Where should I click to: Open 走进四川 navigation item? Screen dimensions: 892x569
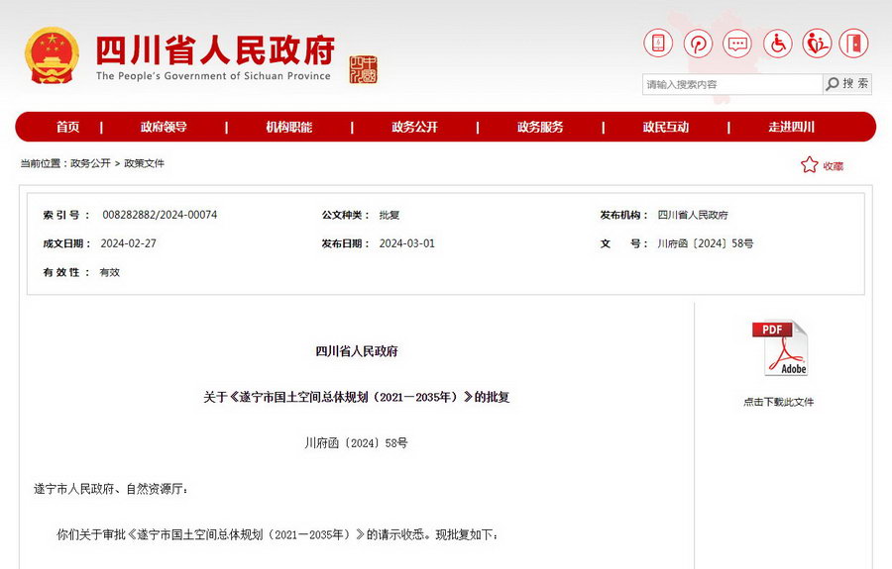(791, 127)
